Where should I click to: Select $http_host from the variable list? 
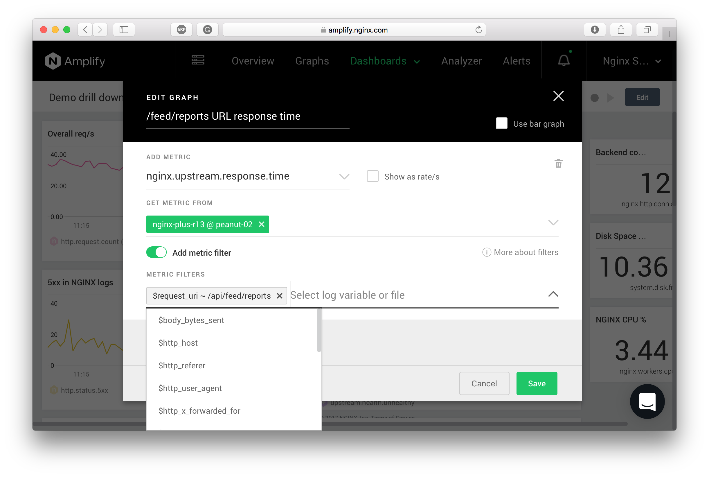(x=178, y=342)
